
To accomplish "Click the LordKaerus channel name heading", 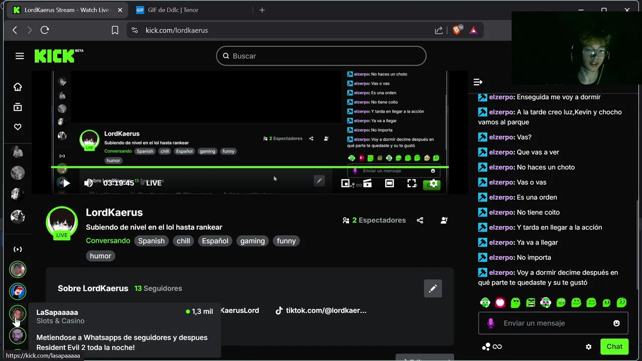I will click(114, 213).
